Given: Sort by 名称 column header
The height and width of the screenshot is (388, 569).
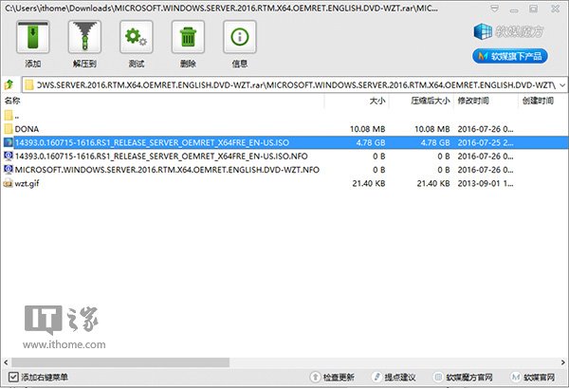Looking at the screenshot, I should coord(11,100).
